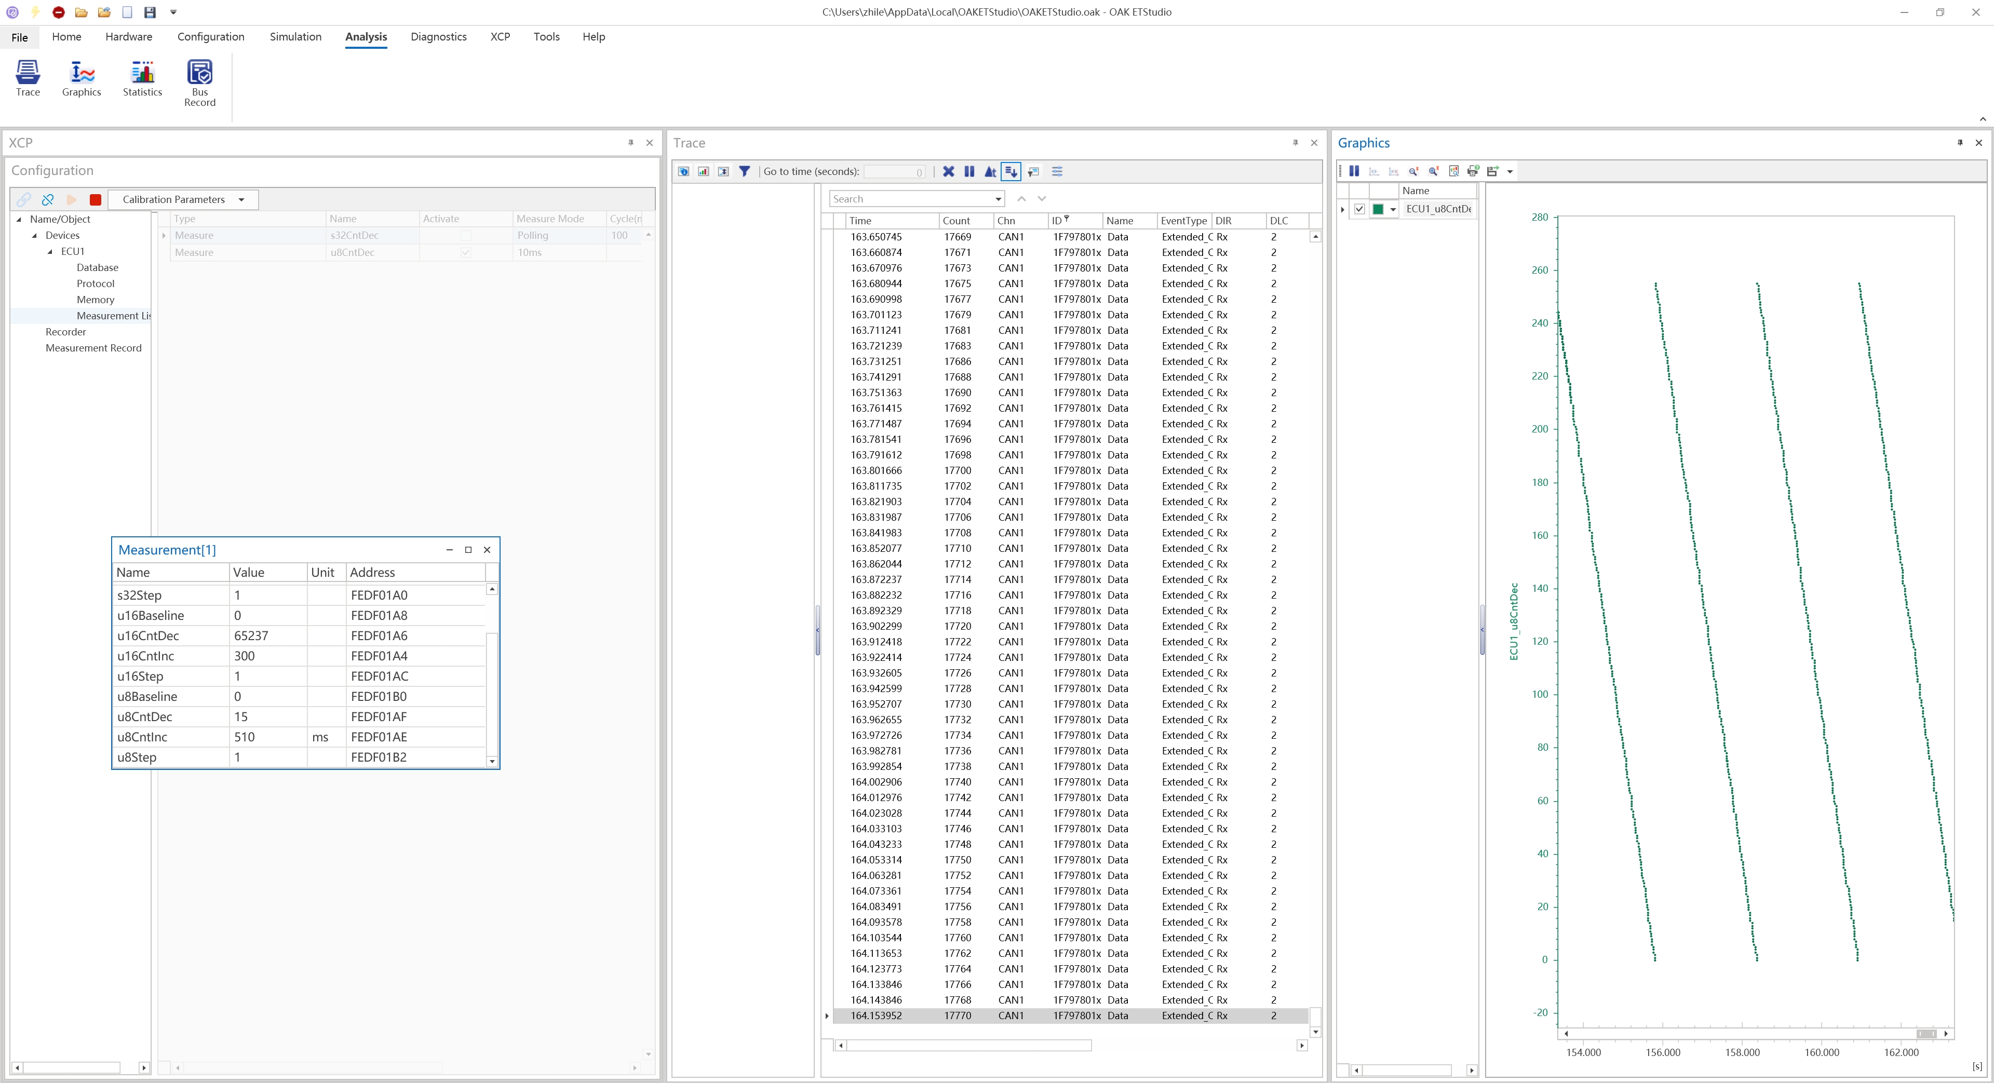Open the Trace analysis tool
This screenshot has height=1083, width=1994.
pos(27,77)
